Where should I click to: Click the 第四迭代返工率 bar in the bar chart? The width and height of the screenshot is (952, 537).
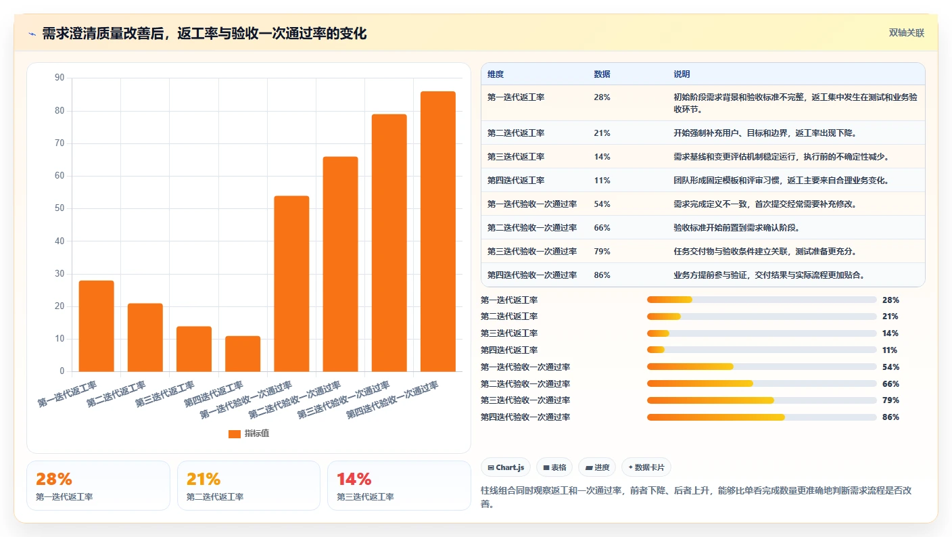pyautogui.click(x=243, y=354)
